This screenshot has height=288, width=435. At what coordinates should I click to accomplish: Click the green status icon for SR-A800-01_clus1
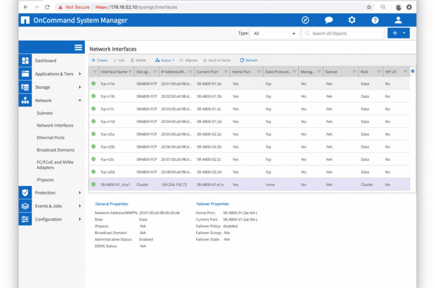click(94, 184)
